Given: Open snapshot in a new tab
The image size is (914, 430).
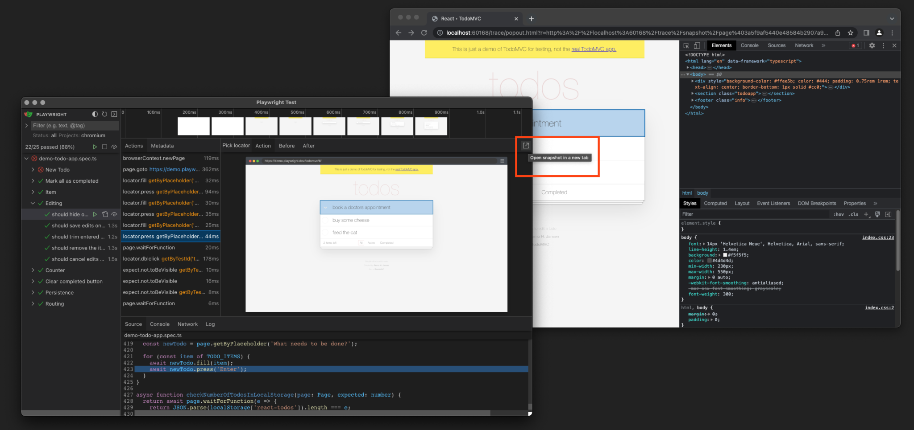Looking at the screenshot, I should (x=525, y=145).
